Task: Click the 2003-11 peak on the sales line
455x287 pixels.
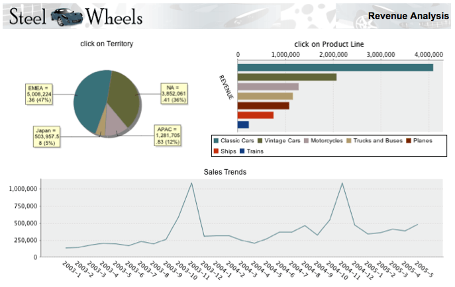Action: pyautogui.click(x=191, y=183)
